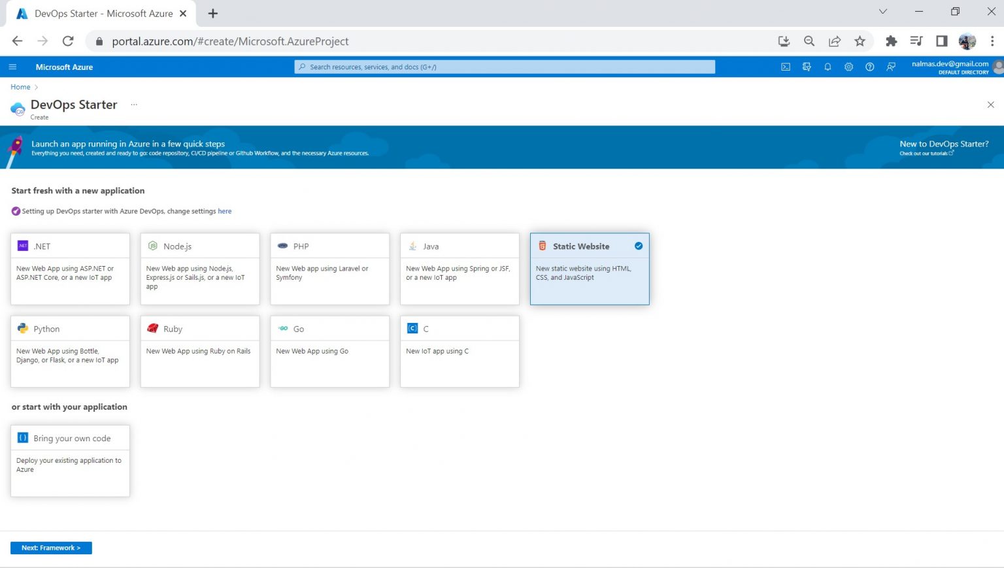This screenshot has height=568, width=1004.
Task: Select the Node.js application card
Action: (x=200, y=269)
